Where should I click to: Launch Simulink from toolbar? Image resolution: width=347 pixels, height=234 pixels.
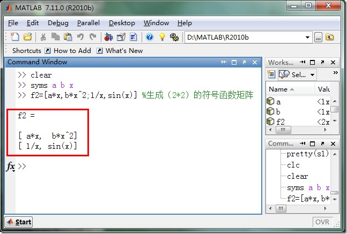point(108,37)
